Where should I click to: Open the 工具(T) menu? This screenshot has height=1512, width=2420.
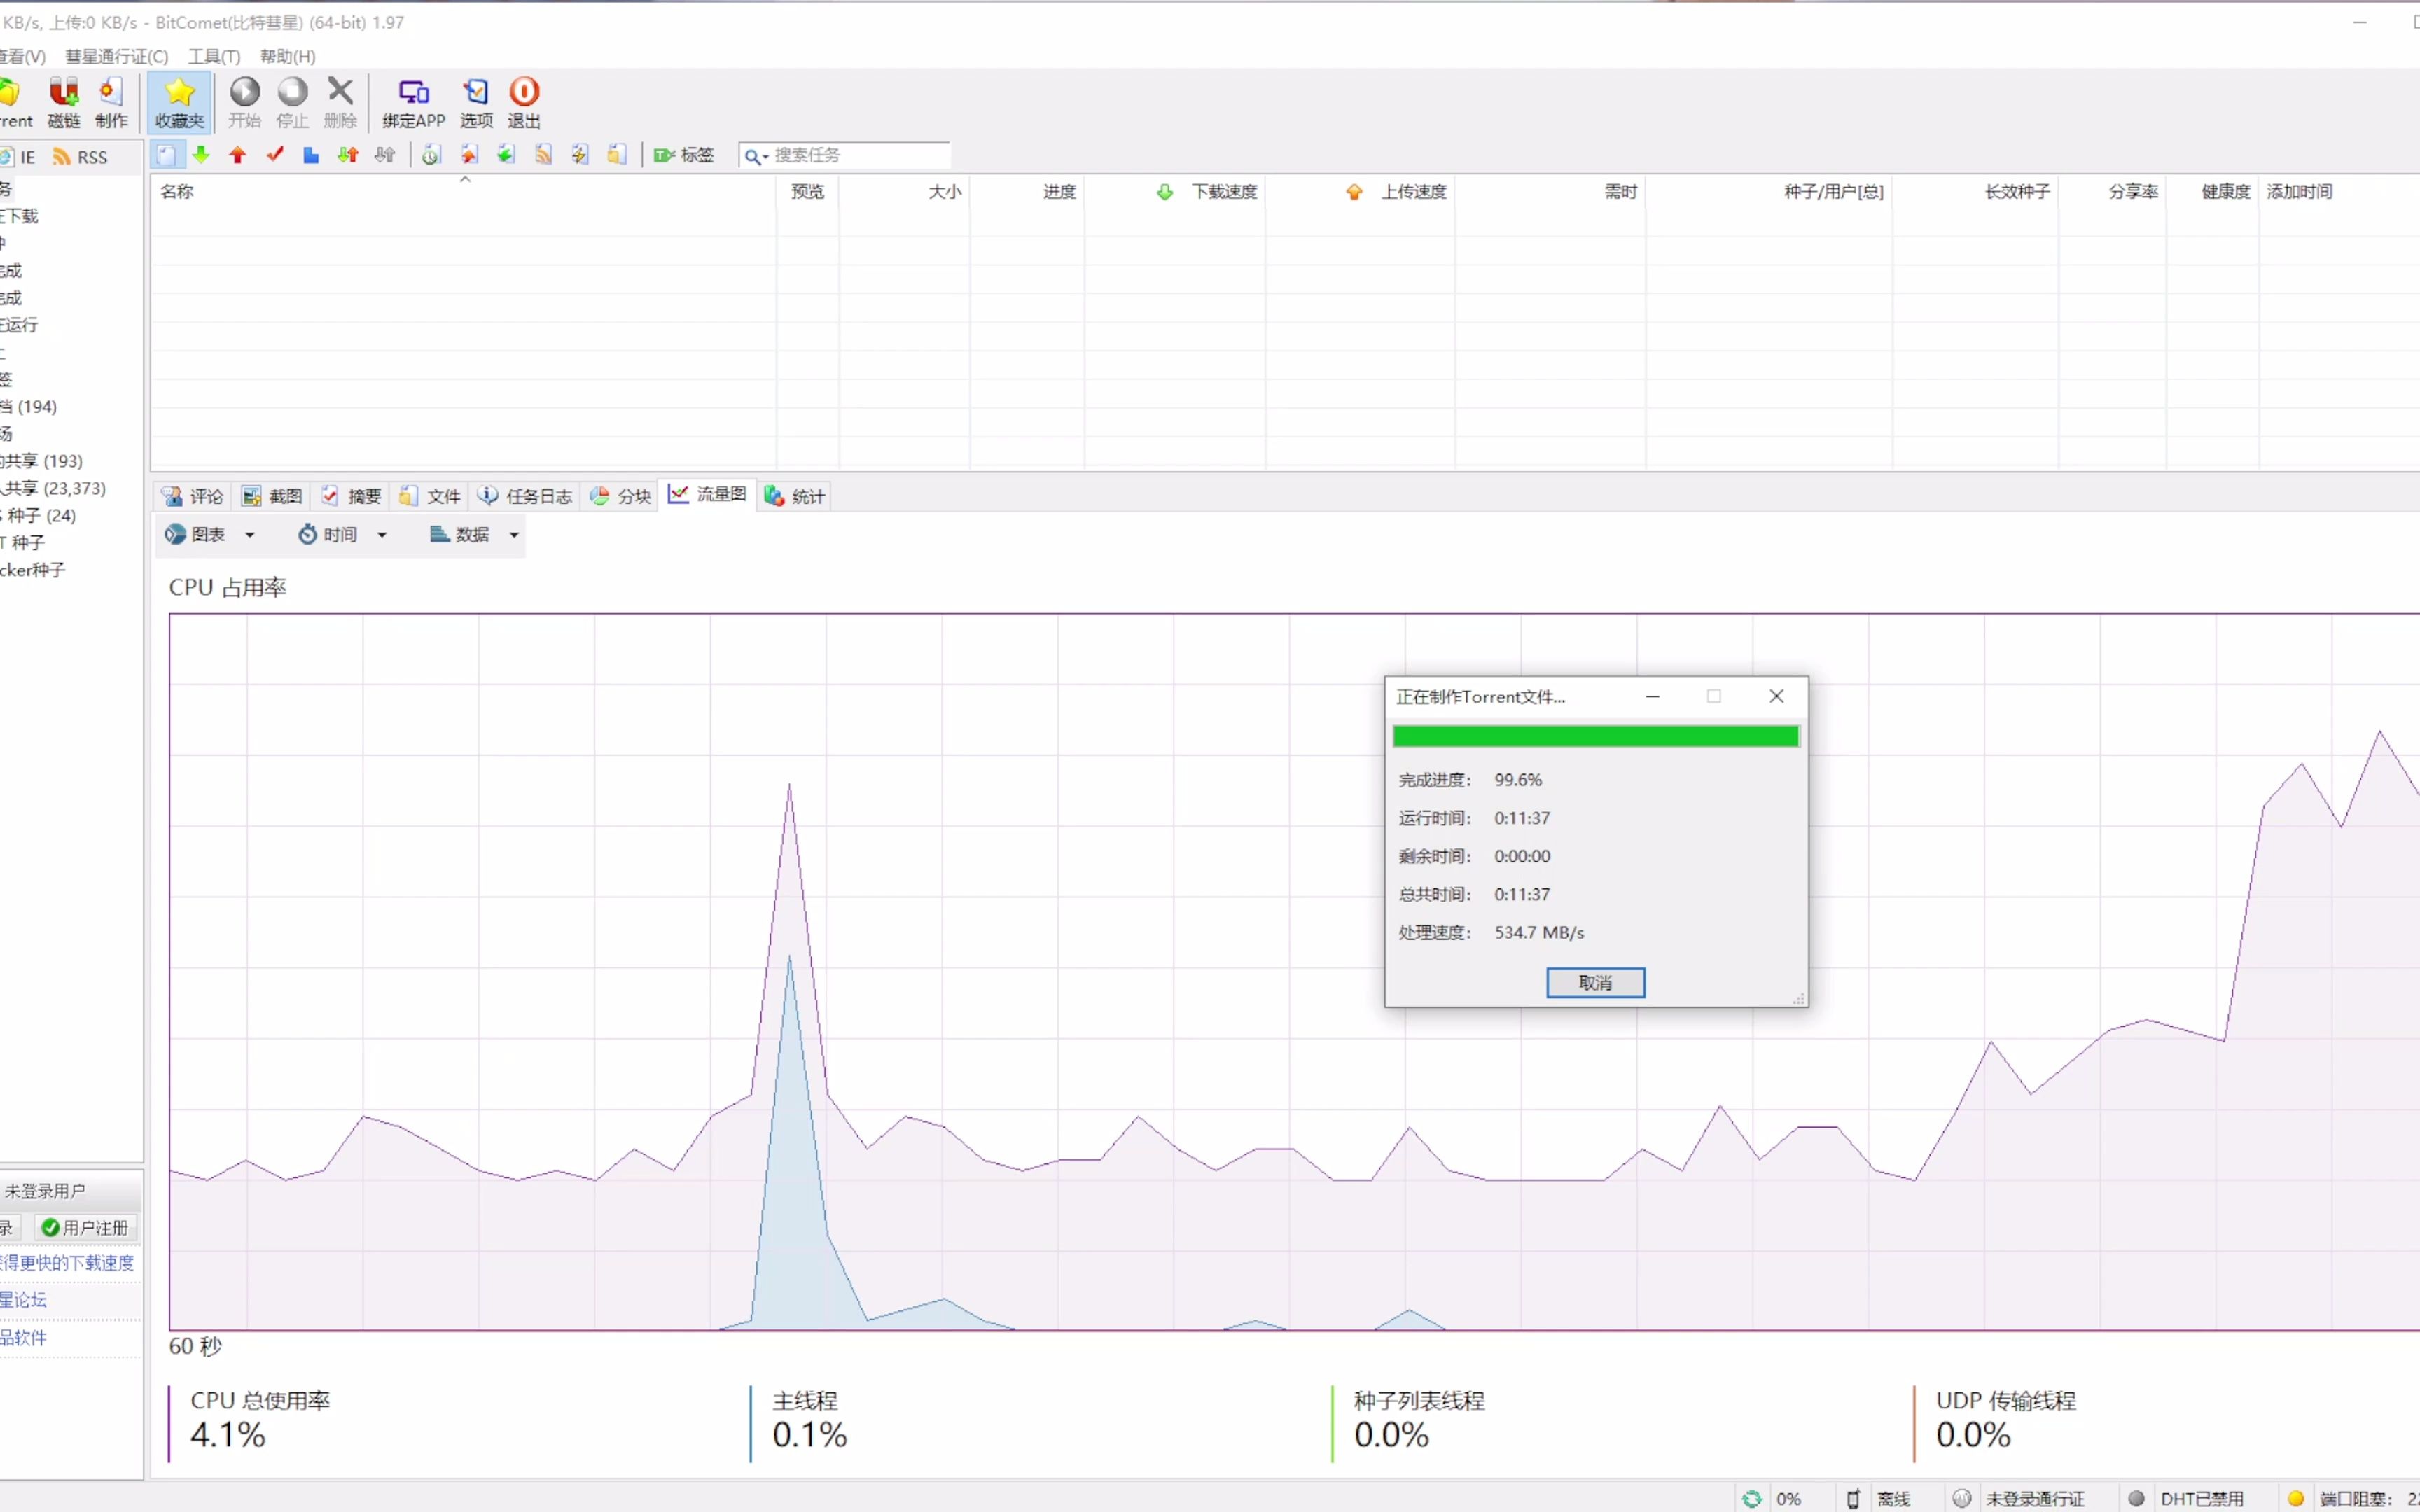(x=214, y=56)
